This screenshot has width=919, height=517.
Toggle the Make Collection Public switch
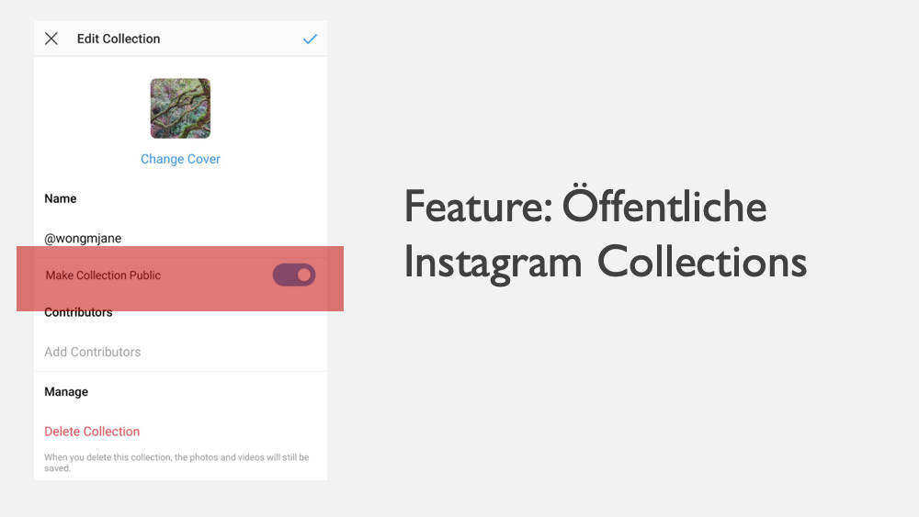294,275
